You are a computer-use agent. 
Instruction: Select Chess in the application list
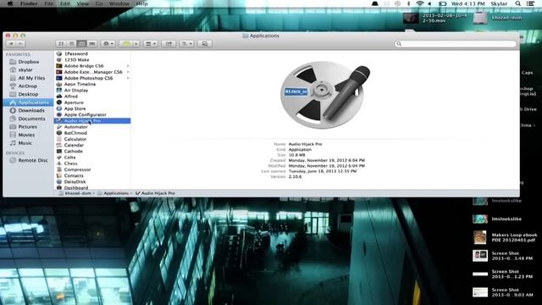tap(92, 164)
